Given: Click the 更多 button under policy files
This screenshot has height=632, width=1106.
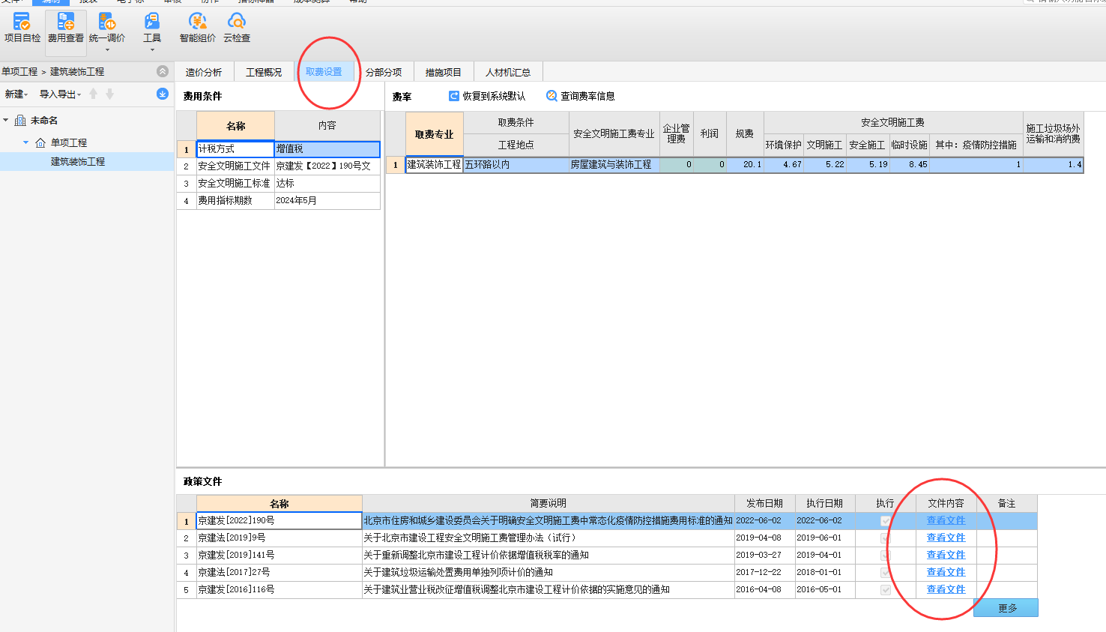Looking at the screenshot, I should [1006, 608].
